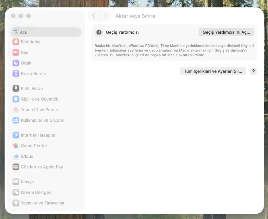Click the Game Center icon
Screen dimensions: 268x219
16,146
